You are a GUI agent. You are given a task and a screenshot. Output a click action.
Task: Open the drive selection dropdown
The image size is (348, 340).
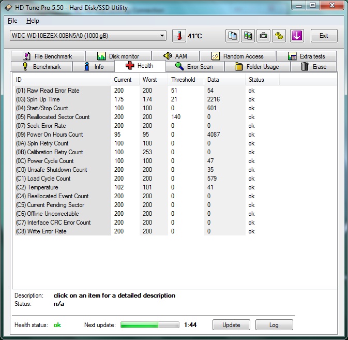point(88,36)
